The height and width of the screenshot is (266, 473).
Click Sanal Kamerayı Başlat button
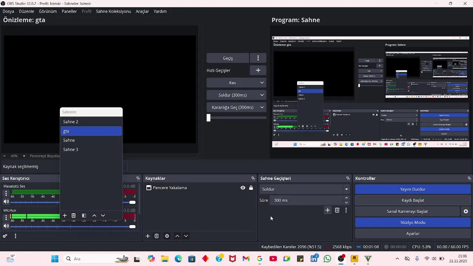click(407, 211)
